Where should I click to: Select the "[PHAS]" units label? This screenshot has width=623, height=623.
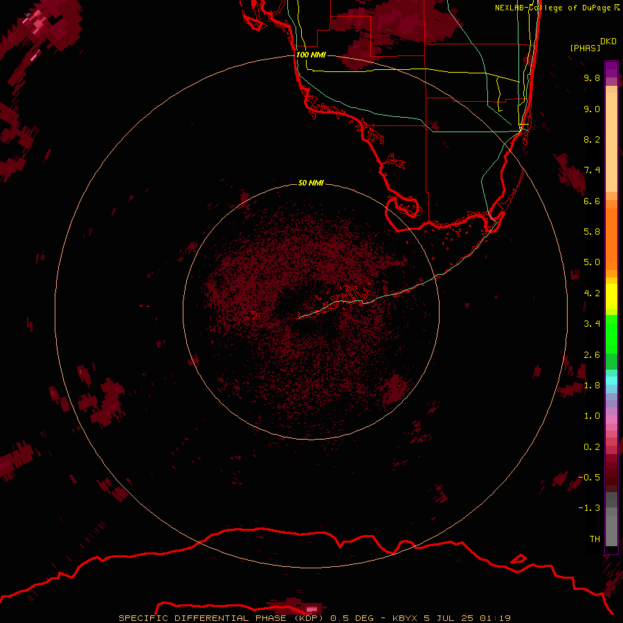pyautogui.click(x=585, y=48)
